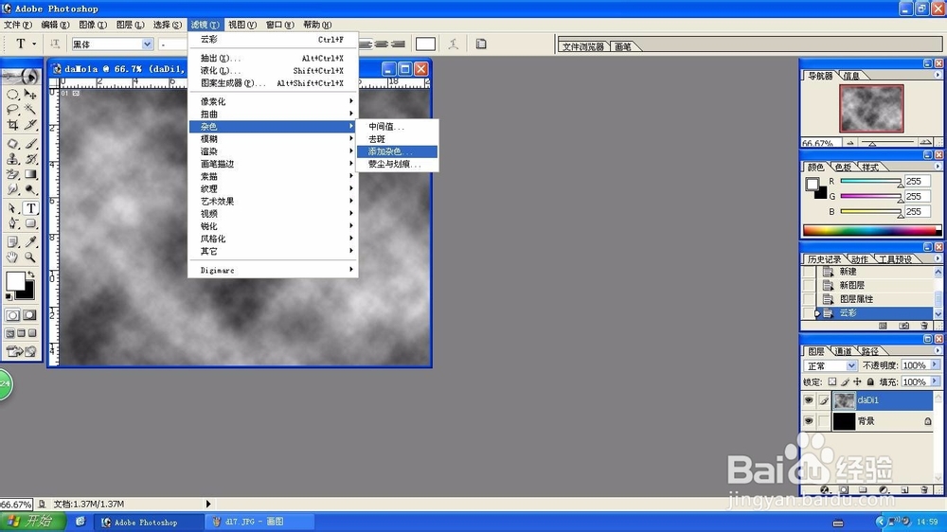Select the Move tool
This screenshot has height=532, width=947.
click(30, 95)
